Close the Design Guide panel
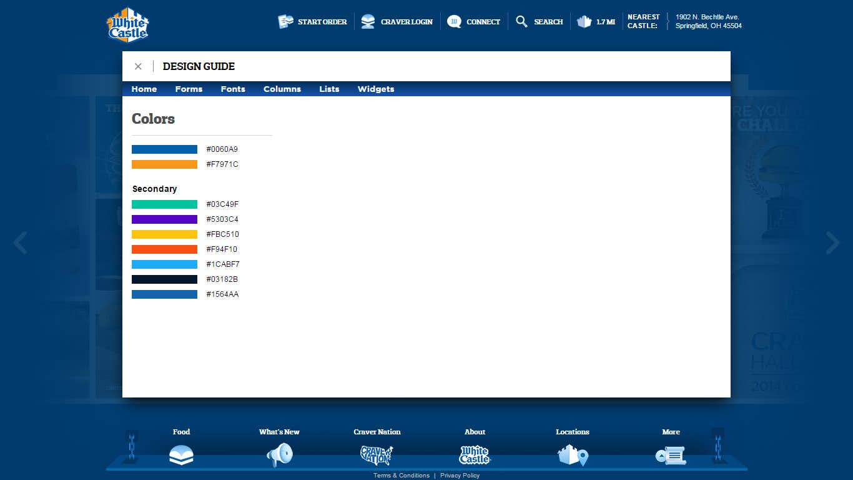Image resolution: width=853 pixels, height=480 pixels. pyautogui.click(x=138, y=66)
